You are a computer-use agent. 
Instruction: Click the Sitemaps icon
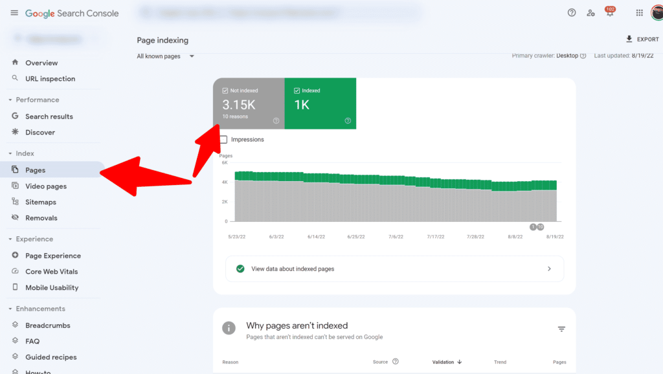(x=16, y=202)
